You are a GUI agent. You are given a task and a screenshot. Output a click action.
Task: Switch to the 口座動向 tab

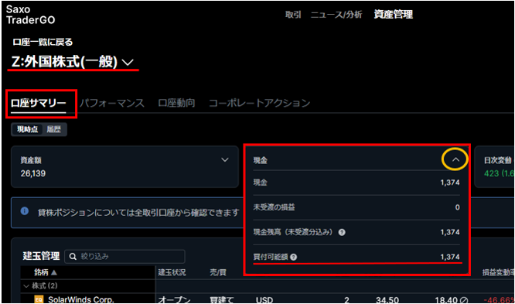(x=176, y=103)
